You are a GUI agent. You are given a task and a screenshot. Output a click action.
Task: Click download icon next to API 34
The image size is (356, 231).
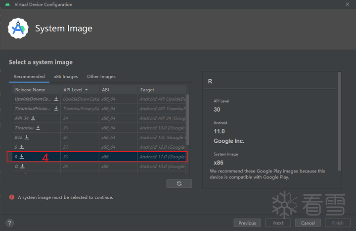(x=33, y=118)
